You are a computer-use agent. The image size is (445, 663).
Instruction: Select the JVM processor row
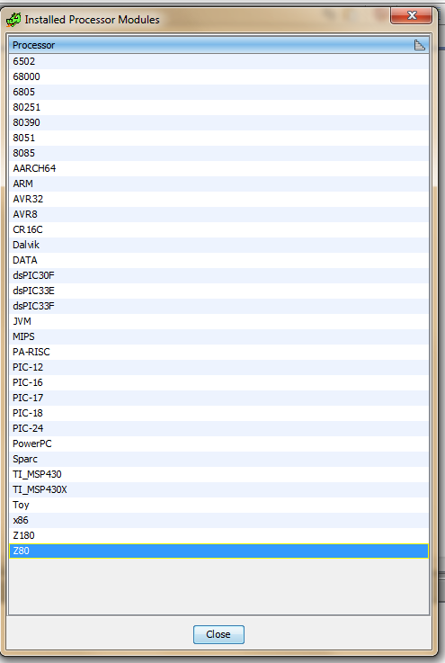[x=218, y=321]
